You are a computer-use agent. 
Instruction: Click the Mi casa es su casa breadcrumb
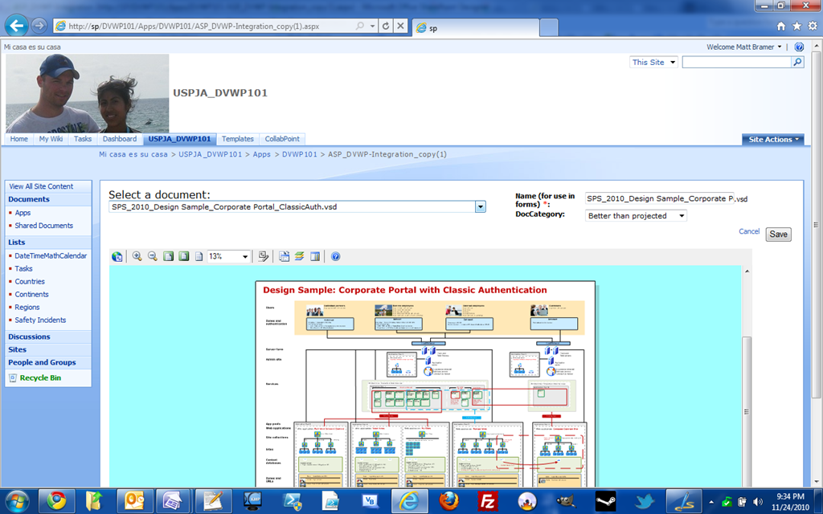coord(133,154)
